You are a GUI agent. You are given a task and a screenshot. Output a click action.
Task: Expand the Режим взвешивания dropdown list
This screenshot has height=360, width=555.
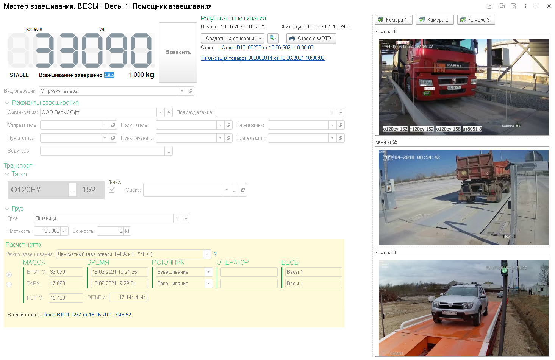pos(207,254)
